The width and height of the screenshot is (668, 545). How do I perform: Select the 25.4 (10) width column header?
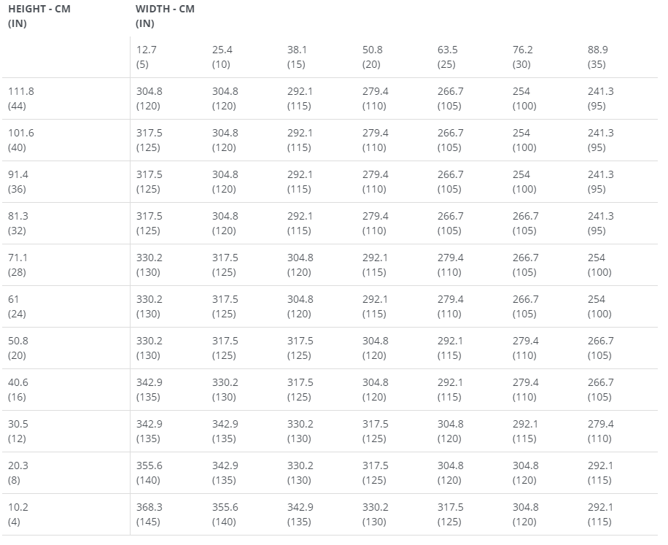[222, 57]
